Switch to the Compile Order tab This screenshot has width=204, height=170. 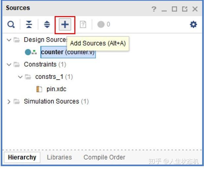click(104, 158)
